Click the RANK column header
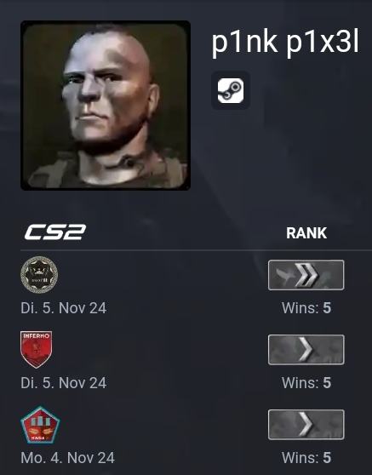The width and height of the screenshot is (372, 475). (306, 233)
